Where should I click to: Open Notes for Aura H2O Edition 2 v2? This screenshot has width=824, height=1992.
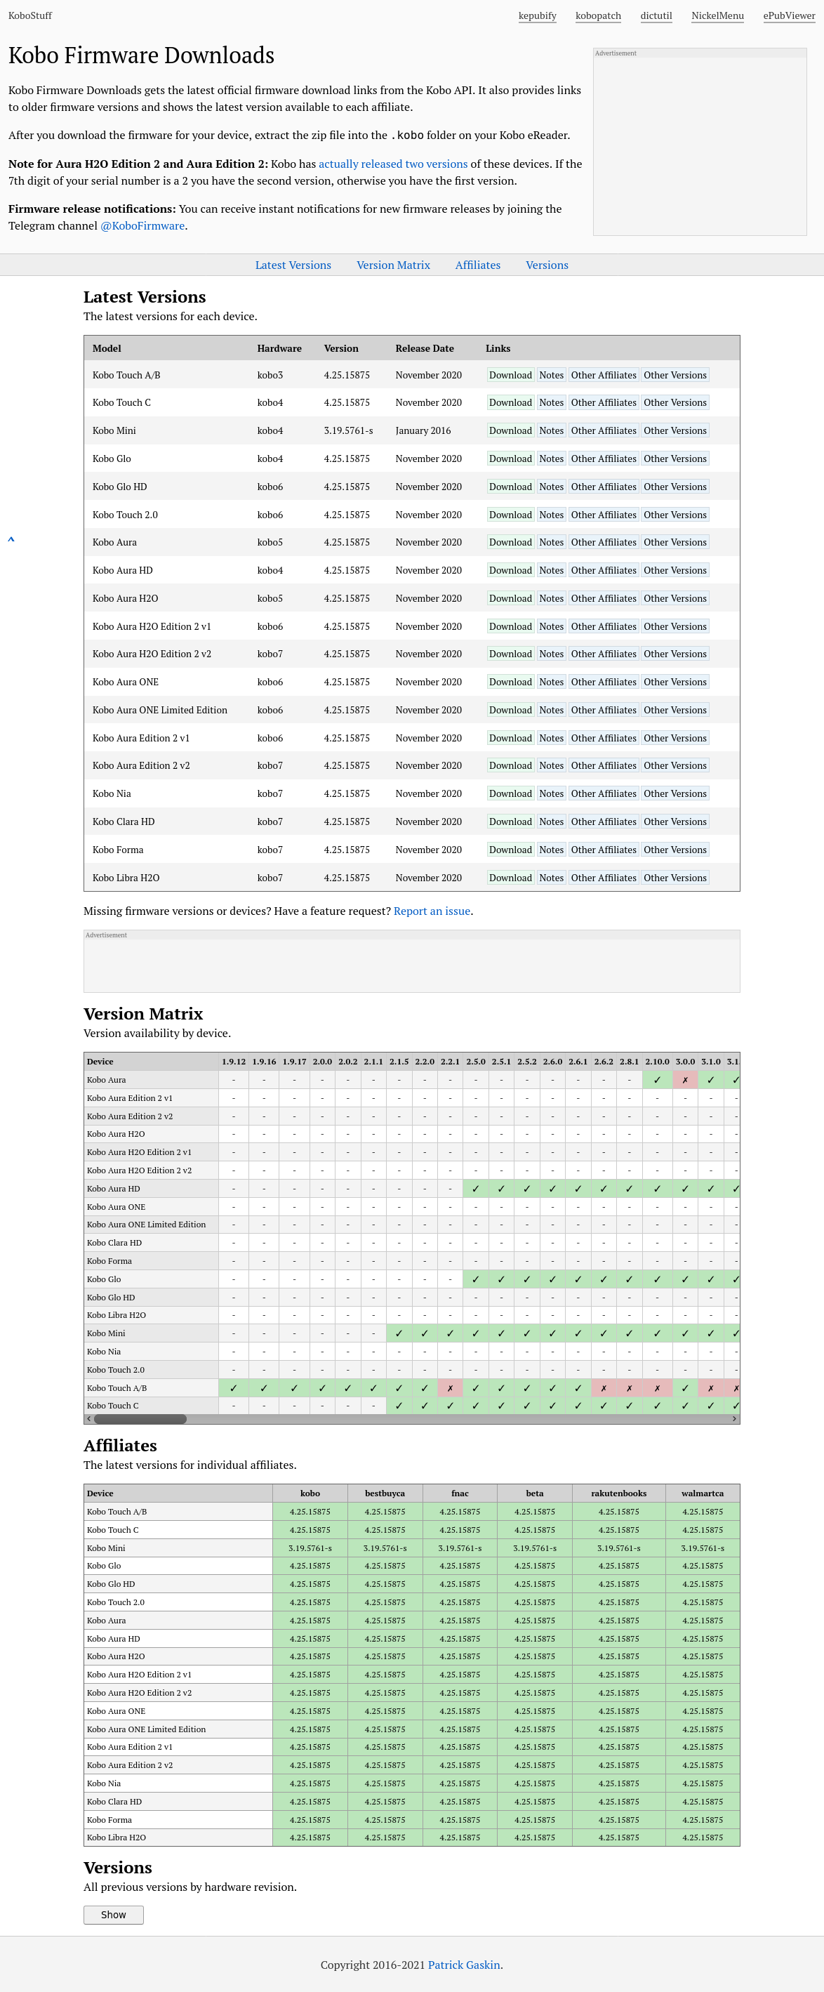tap(551, 654)
